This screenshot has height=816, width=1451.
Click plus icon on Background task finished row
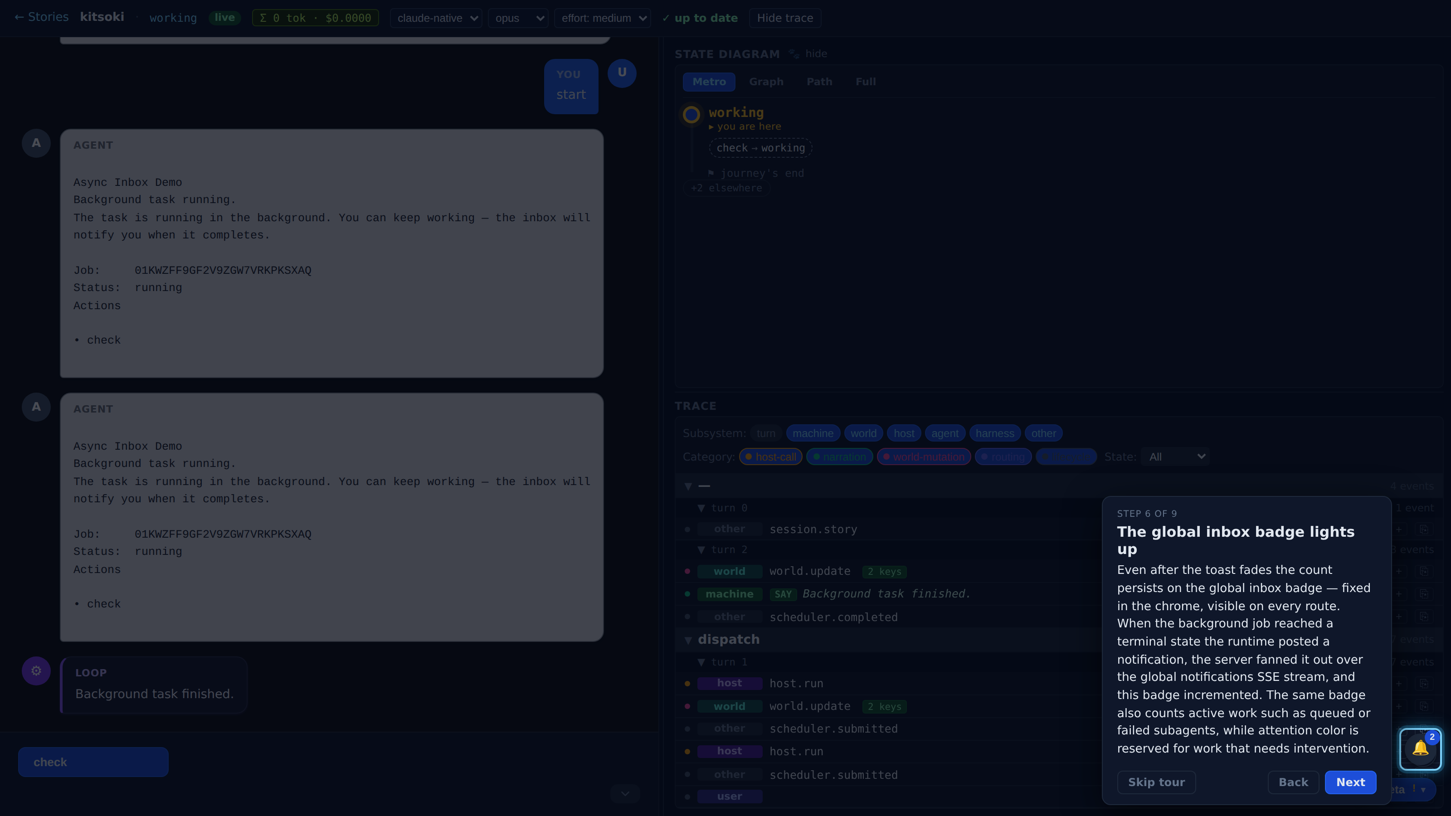[x=1398, y=593]
